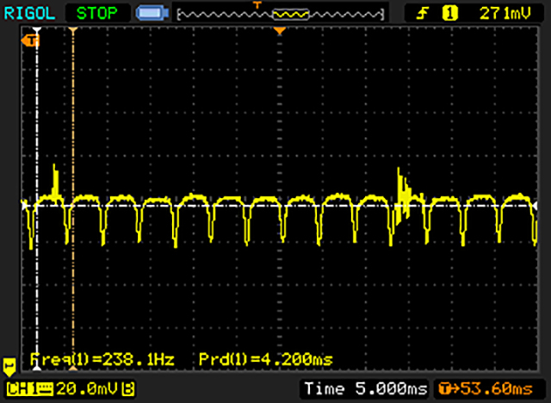Click the Time 5.000ms timebase readout
This screenshot has height=403, width=551.
[x=366, y=388]
